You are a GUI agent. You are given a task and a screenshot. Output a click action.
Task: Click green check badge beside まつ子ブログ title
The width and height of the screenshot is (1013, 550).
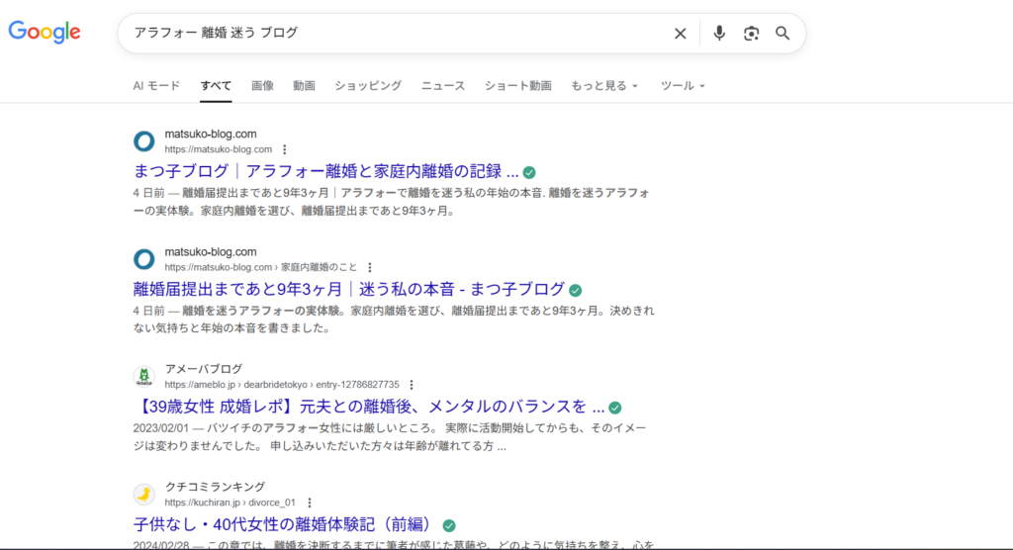click(x=529, y=172)
